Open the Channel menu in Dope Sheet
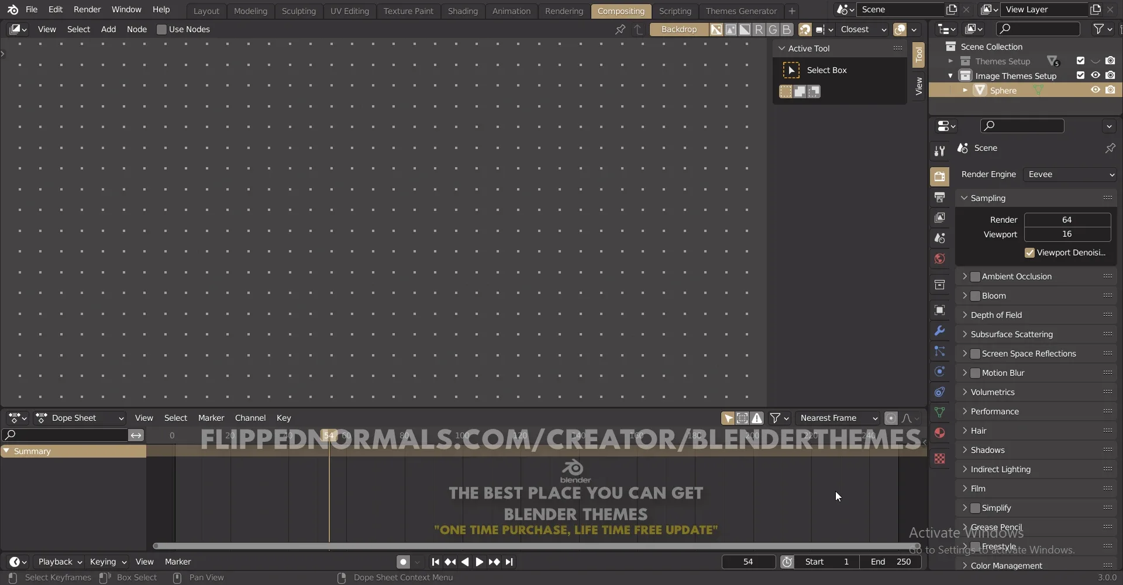 point(250,418)
